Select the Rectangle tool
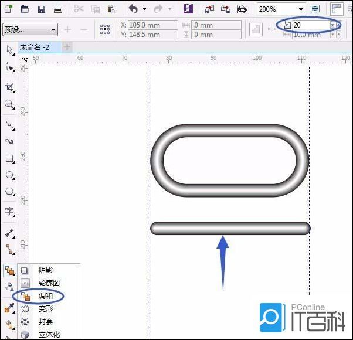Viewport: 353px width, 340px height. [x=9, y=158]
